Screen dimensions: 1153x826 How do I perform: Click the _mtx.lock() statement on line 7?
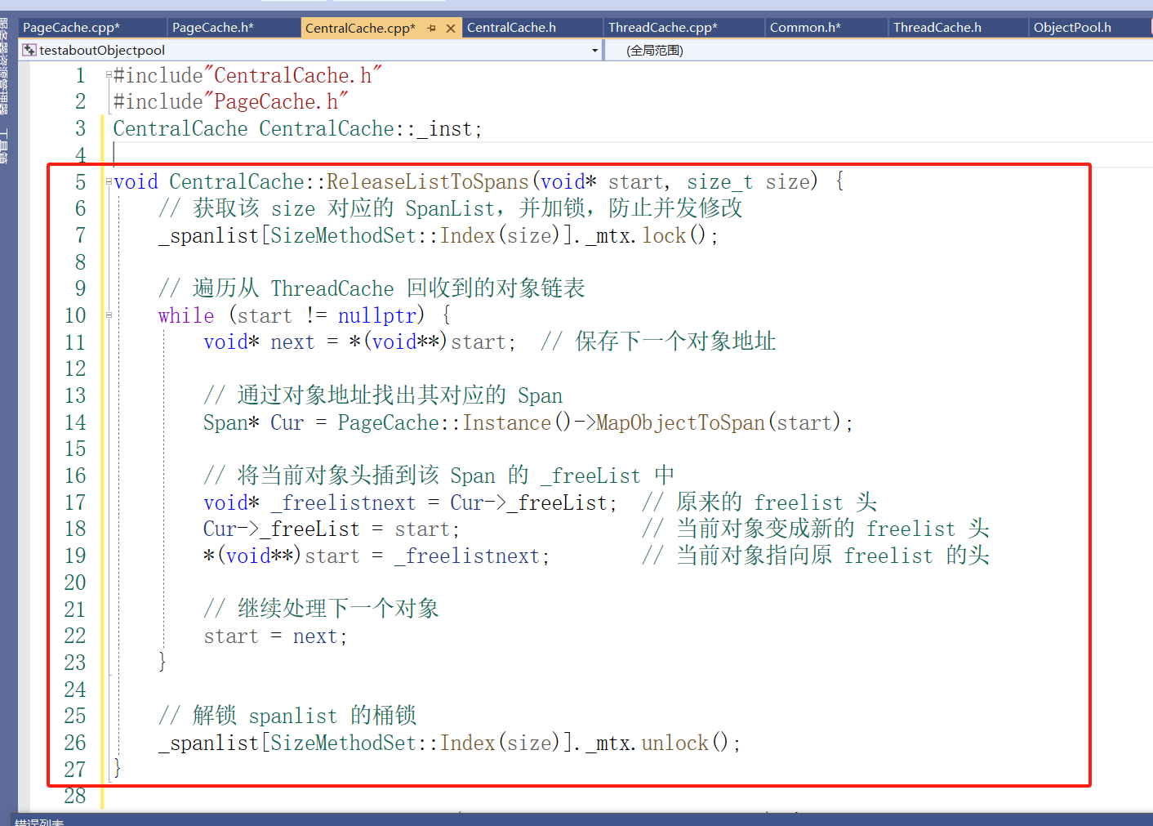coord(652,236)
